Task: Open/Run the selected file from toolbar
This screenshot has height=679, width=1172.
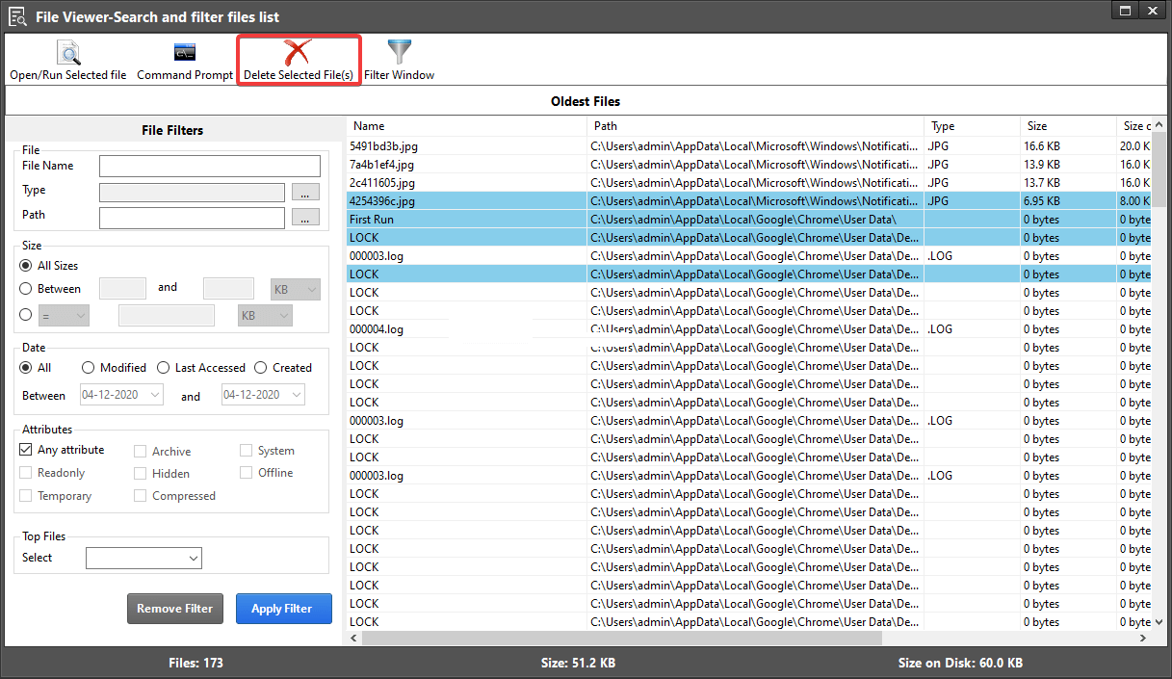Action: (x=67, y=58)
